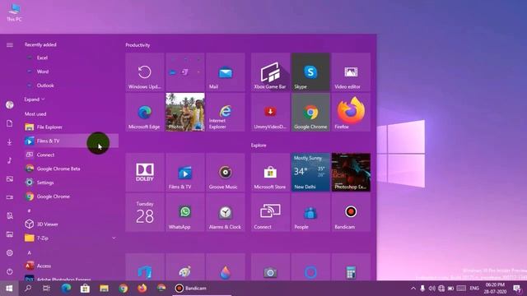Screen dimensions: 527x296
Task: Open the Tuesday 28 calendar tile
Action: [x=145, y=212]
